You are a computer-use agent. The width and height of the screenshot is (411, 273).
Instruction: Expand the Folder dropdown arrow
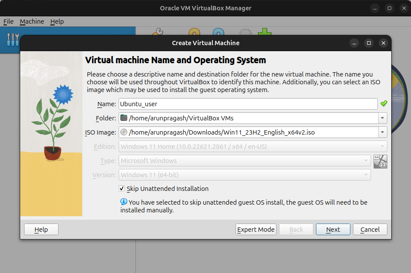click(x=383, y=118)
